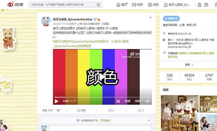
Task: Like the post with thumbs-up icon
Action: point(140,110)
